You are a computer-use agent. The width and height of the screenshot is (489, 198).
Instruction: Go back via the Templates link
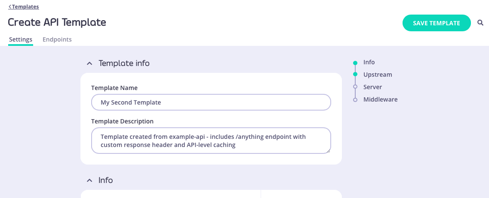pyautogui.click(x=24, y=7)
